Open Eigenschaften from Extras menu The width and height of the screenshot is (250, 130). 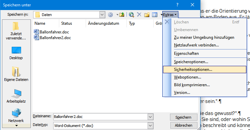coord(205,53)
